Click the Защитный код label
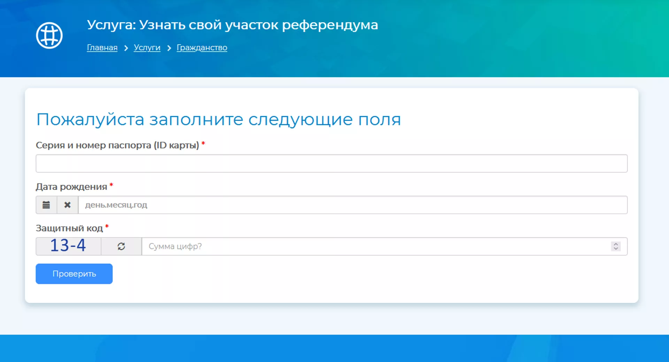 coord(69,228)
